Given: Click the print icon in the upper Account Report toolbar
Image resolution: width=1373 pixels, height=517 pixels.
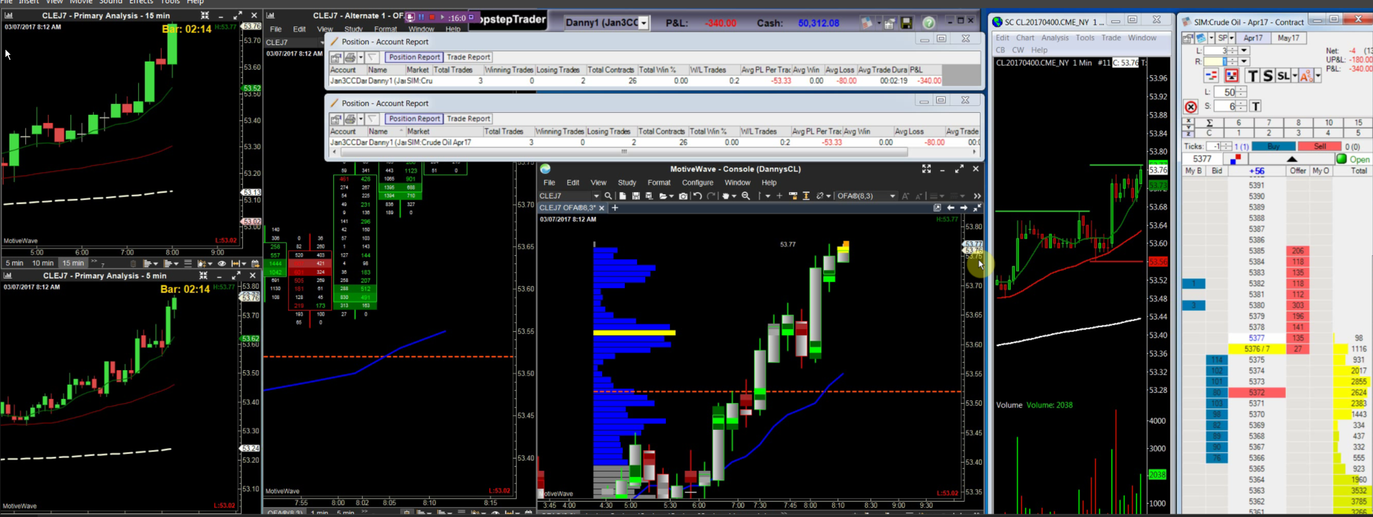Looking at the screenshot, I should 350,58.
